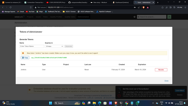Copy the generated Jenkins token
The width and height of the screenshot is (188, 106).
coord(25,58)
